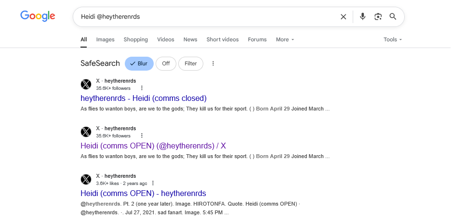Click X favicon of comms closed result
The width and height of the screenshot is (451, 221).
point(86,84)
